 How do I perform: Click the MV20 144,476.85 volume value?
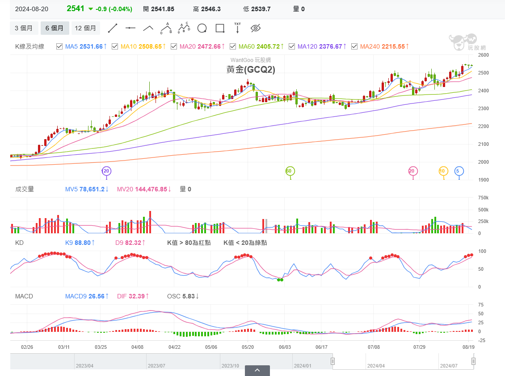(x=144, y=189)
